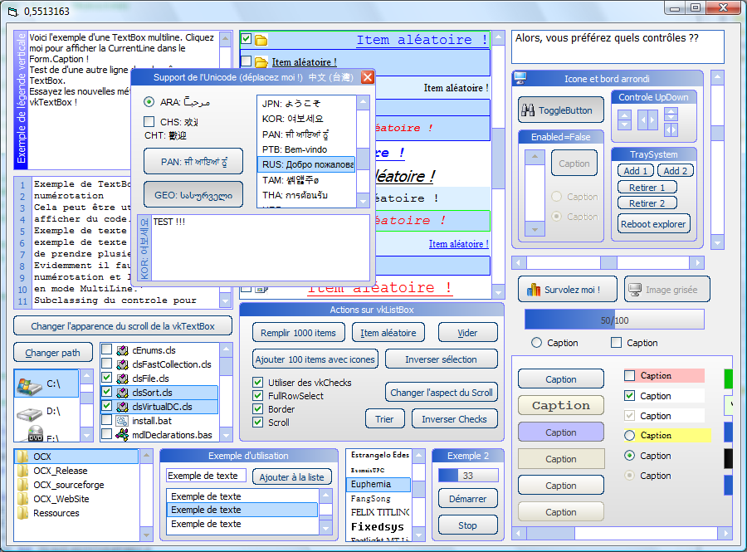Click the binoculars icon on ToggleButton
Image resolution: width=747 pixels, height=552 pixels.
pyautogui.click(x=528, y=110)
